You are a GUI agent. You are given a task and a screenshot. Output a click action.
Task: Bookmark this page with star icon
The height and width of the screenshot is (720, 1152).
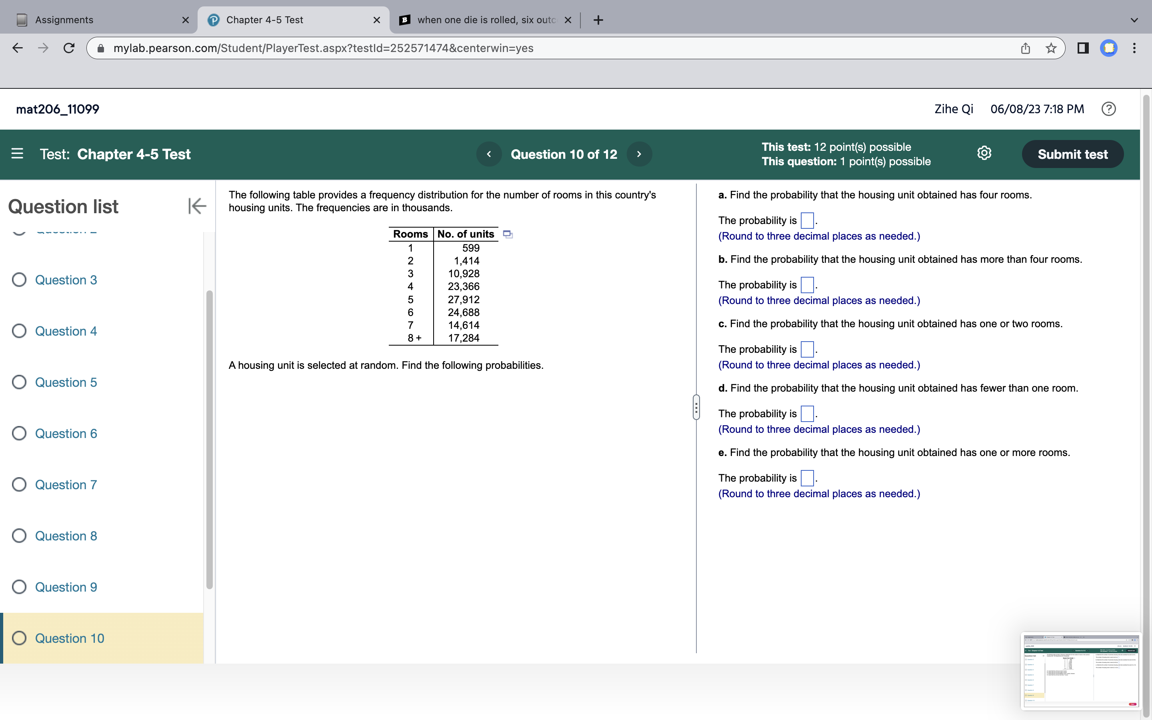coord(1051,48)
